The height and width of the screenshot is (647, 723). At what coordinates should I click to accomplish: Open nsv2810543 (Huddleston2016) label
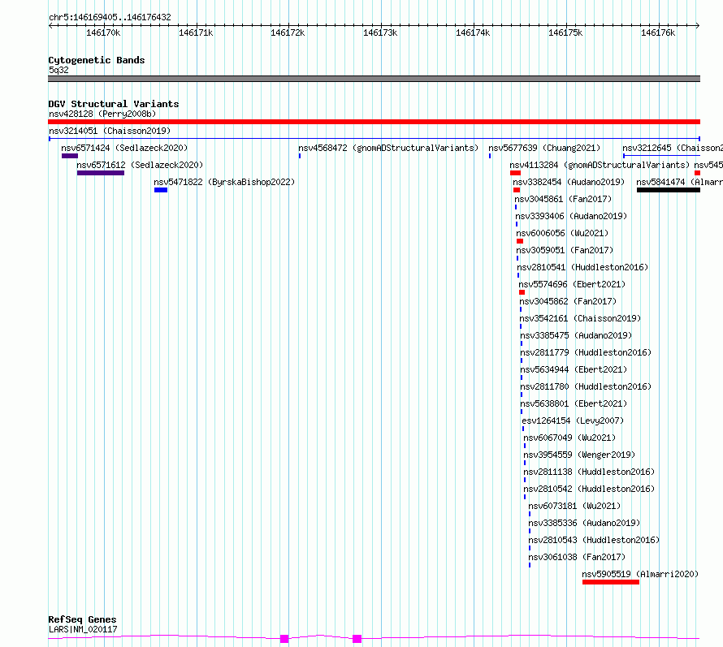[594, 540]
